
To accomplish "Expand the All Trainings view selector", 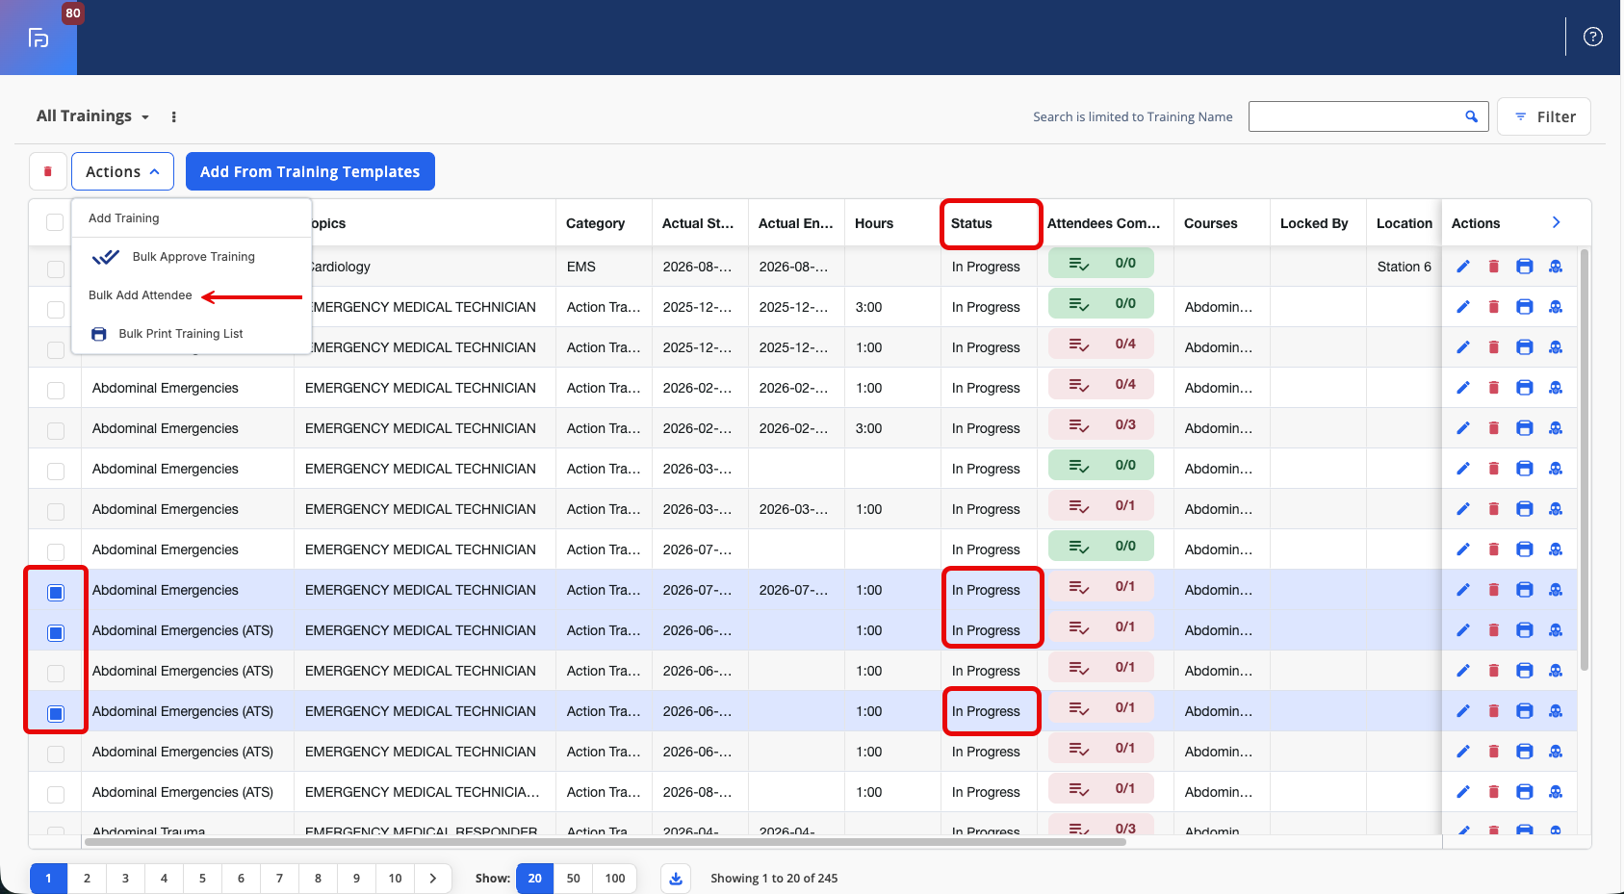I will click(x=92, y=116).
